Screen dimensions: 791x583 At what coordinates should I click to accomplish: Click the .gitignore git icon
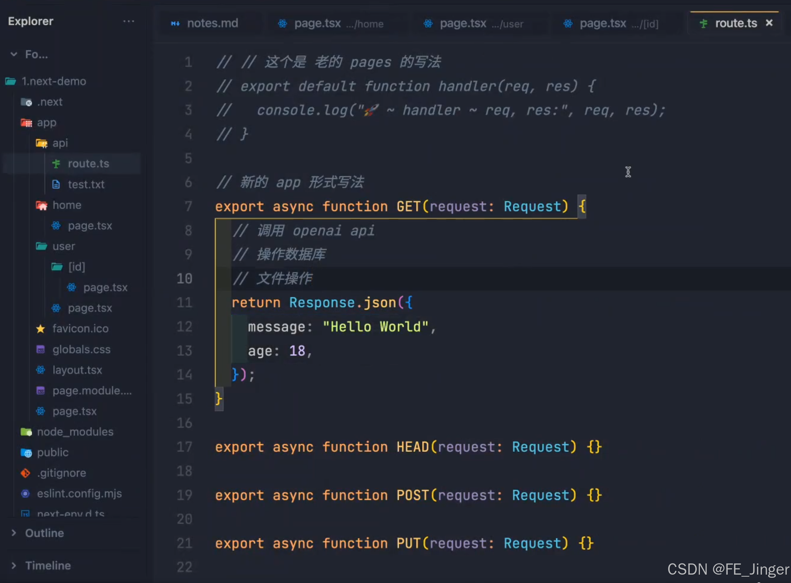click(x=25, y=473)
